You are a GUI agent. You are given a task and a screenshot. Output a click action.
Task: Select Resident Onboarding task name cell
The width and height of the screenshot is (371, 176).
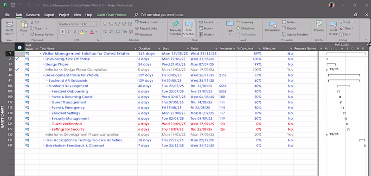pos(88,91)
